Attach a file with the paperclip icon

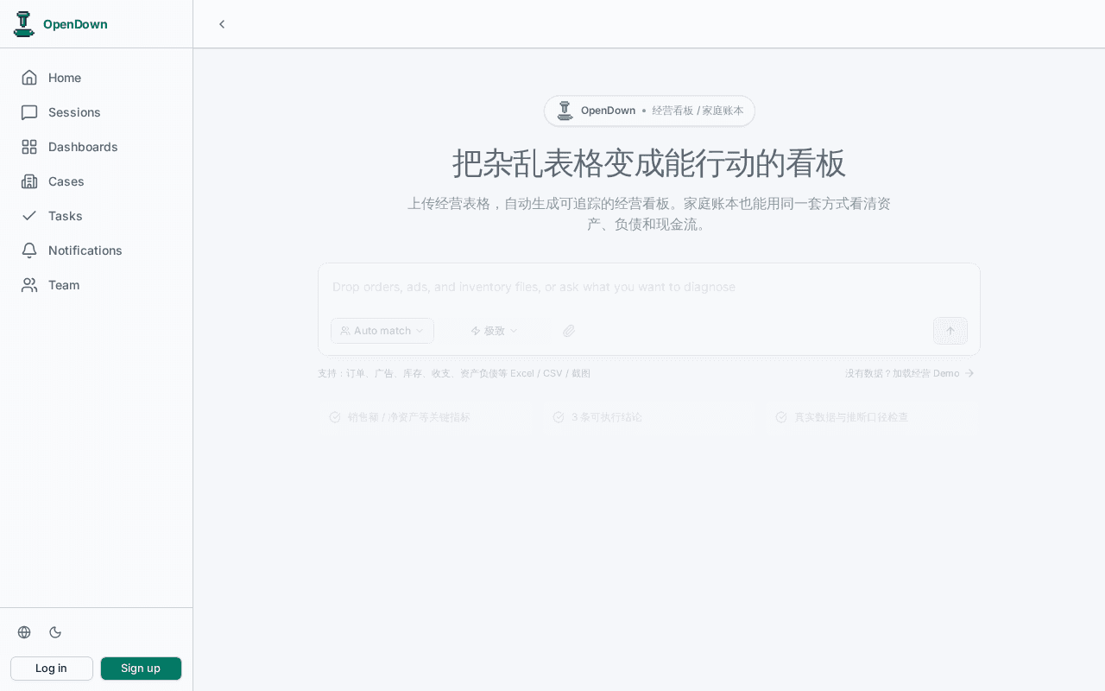point(569,331)
